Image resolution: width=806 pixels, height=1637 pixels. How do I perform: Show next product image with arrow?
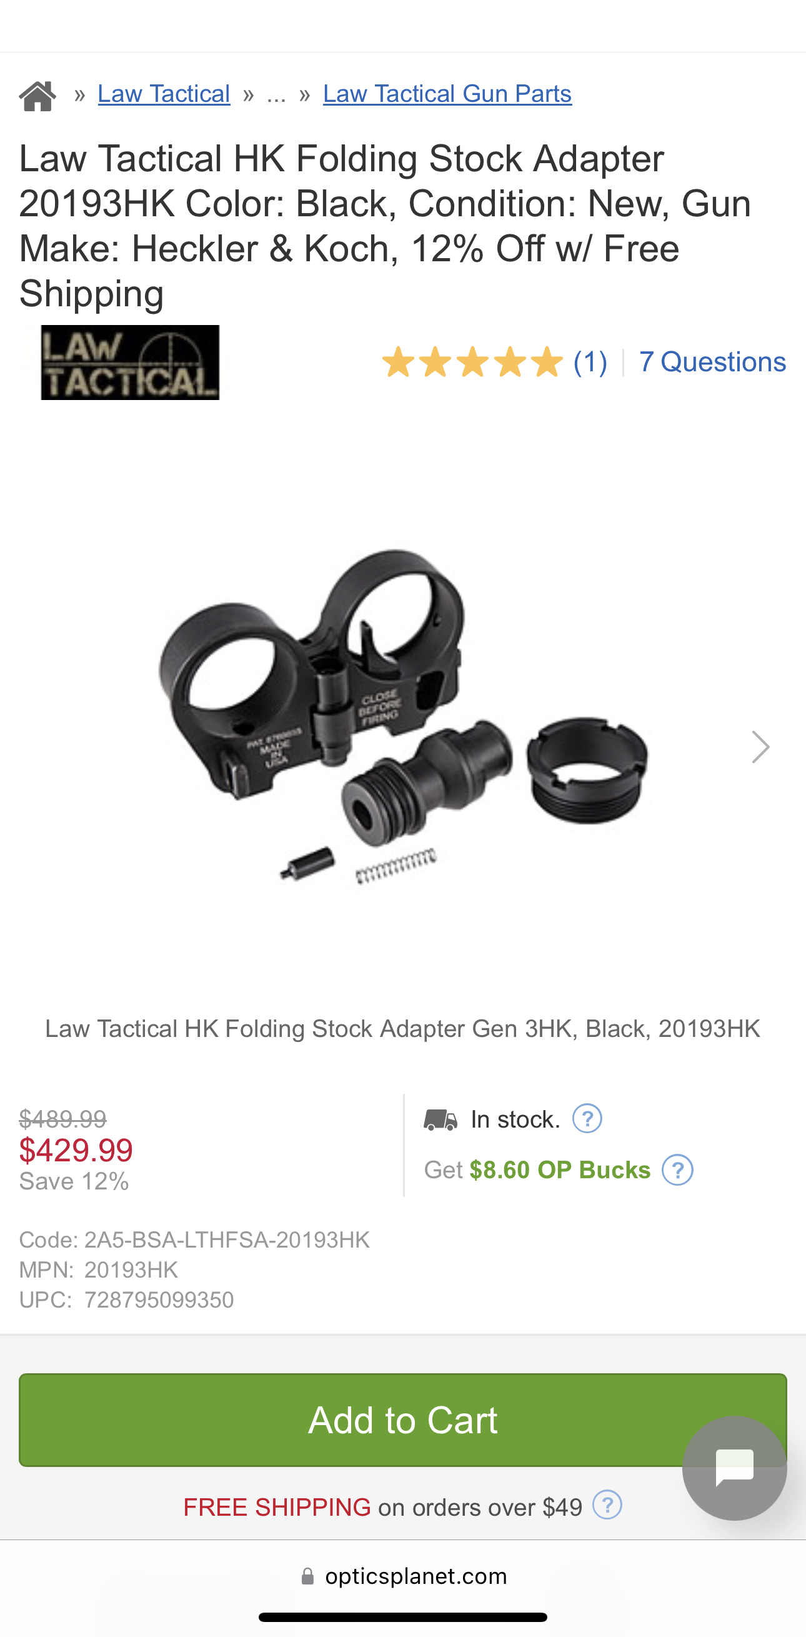760,747
